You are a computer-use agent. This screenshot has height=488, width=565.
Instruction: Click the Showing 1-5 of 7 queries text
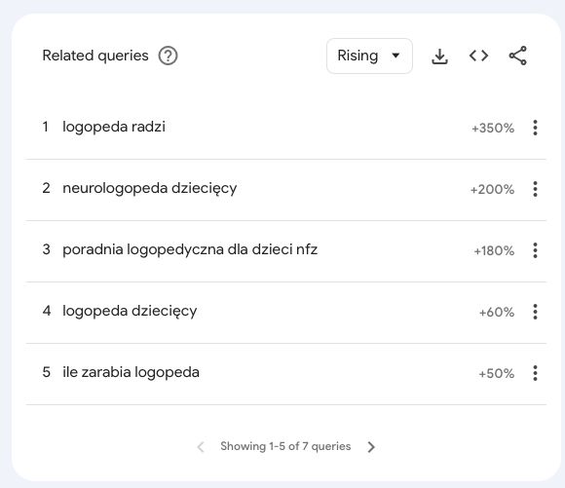point(285,446)
